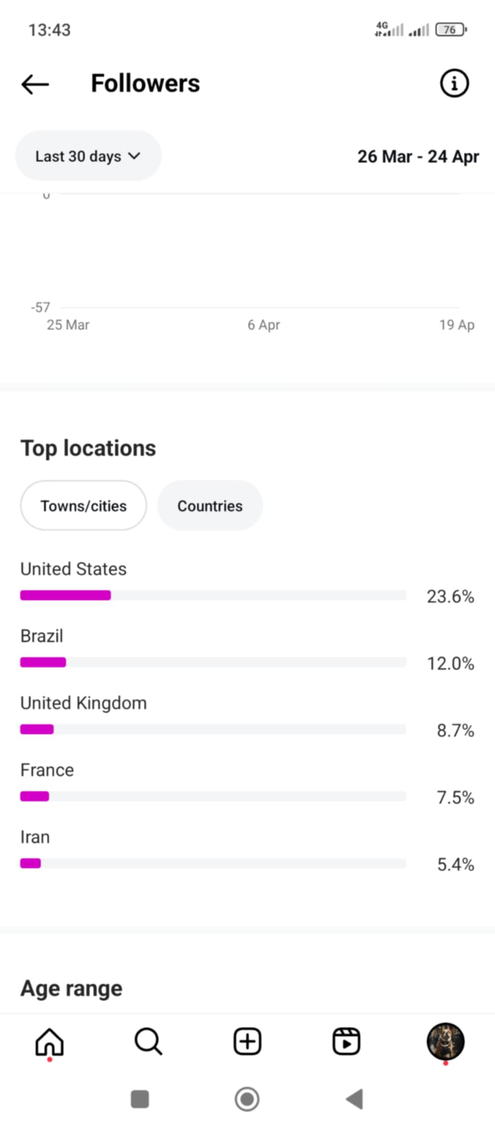Tap the 26 Mar - 24 Apr date range
The height and width of the screenshot is (1129, 495).
418,157
